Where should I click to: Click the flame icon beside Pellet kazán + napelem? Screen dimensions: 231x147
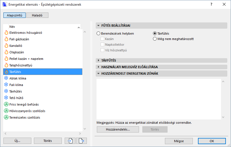point(6,59)
